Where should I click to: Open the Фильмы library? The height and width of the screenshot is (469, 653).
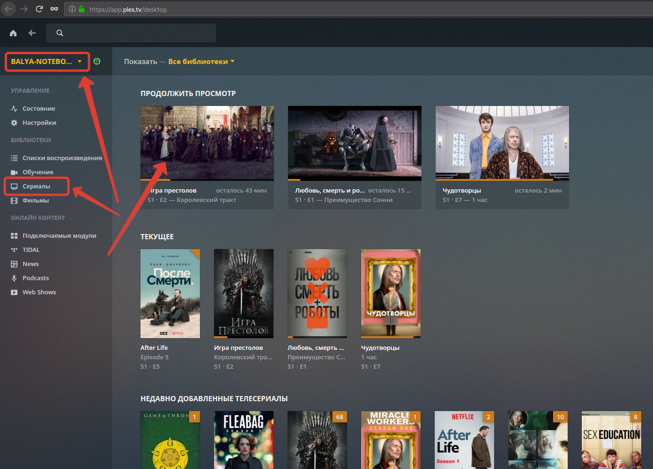[x=35, y=201]
